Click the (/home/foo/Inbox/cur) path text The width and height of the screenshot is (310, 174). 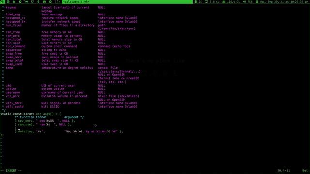tap(117, 29)
